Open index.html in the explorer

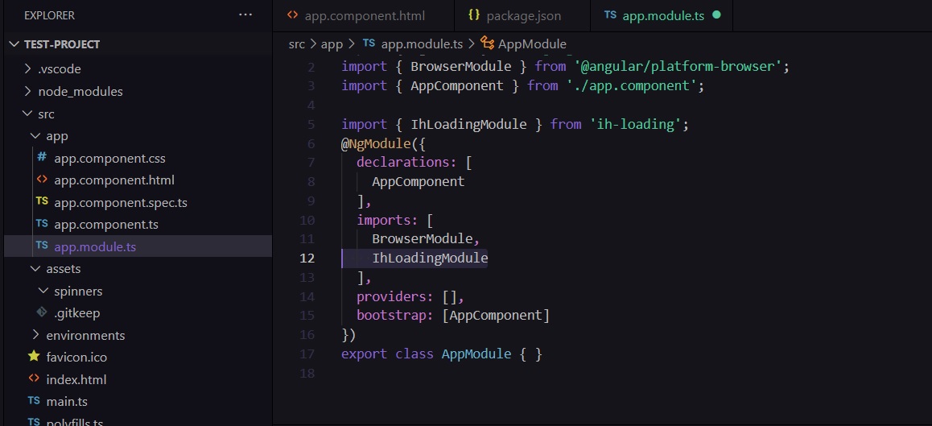pyautogui.click(x=76, y=379)
